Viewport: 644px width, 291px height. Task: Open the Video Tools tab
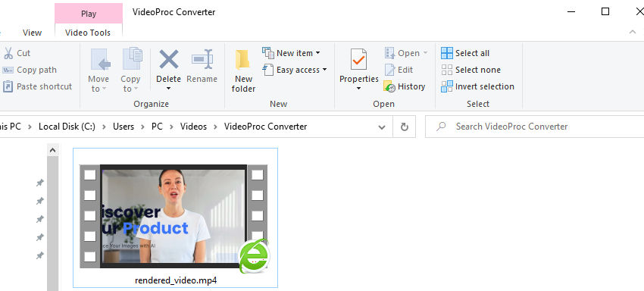coord(88,33)
